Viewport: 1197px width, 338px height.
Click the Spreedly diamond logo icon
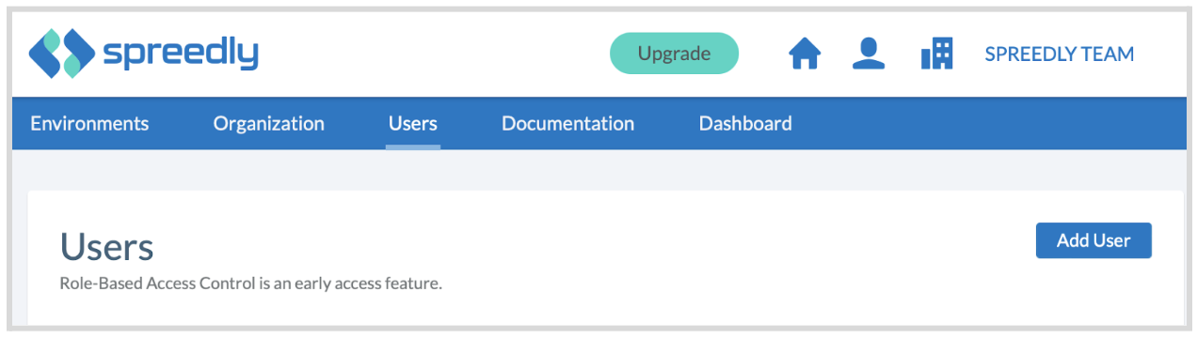click(61, 54)
